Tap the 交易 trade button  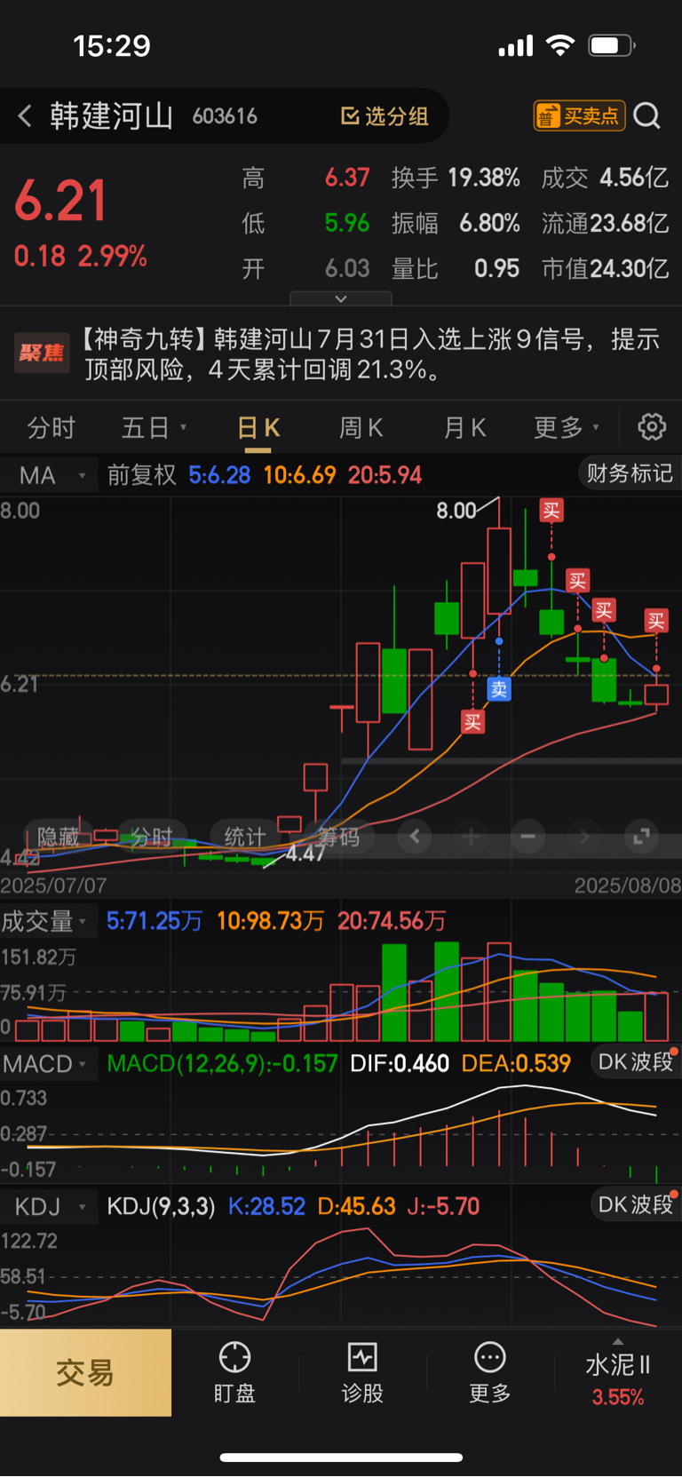click(x=85, y=1373)
